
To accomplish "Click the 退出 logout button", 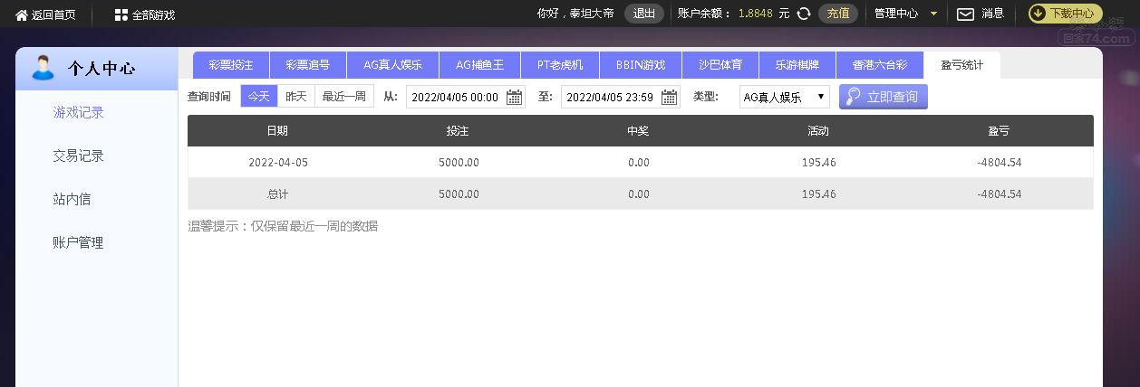I will pyautogui.click(x=644, y=14).
